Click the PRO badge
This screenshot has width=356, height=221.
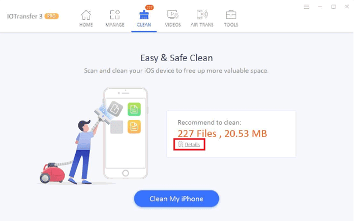pos(51,16)
